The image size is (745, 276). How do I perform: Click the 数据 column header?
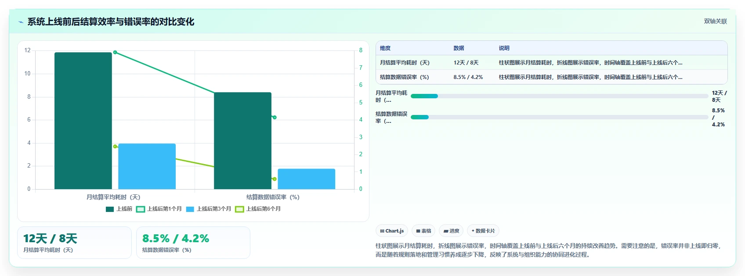[459, 48]
